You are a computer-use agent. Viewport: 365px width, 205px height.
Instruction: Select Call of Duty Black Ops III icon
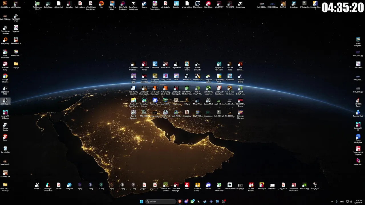[166, 90]
